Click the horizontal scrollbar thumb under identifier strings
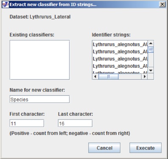Image resolution: width=168 pixels, height=159 pixels. pyautogui.click(x=109, y=77)
